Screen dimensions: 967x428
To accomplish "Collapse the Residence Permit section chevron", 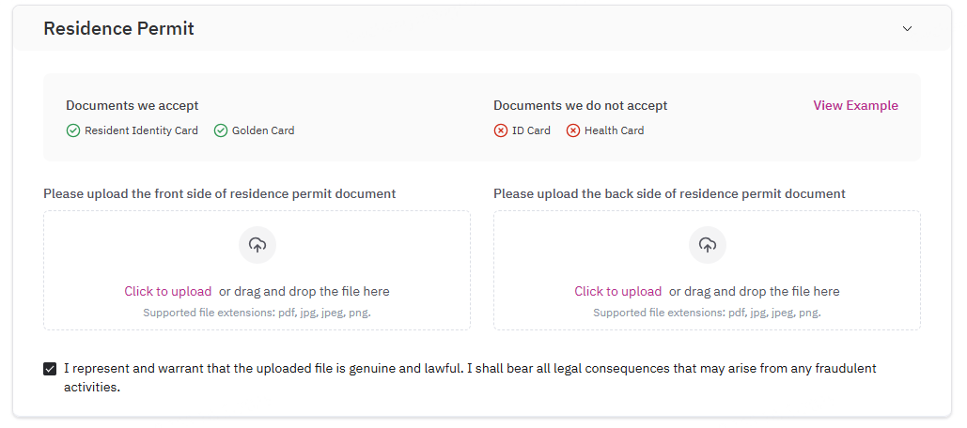I will [907, 29].
